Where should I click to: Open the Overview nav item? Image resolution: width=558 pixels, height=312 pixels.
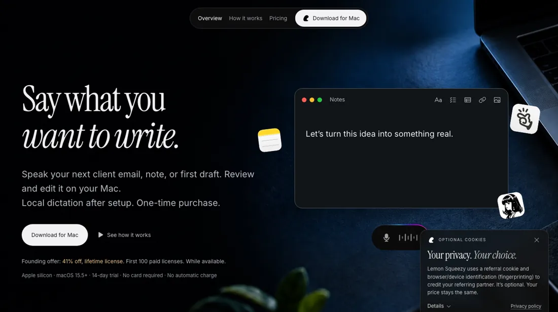coord(210,18)
